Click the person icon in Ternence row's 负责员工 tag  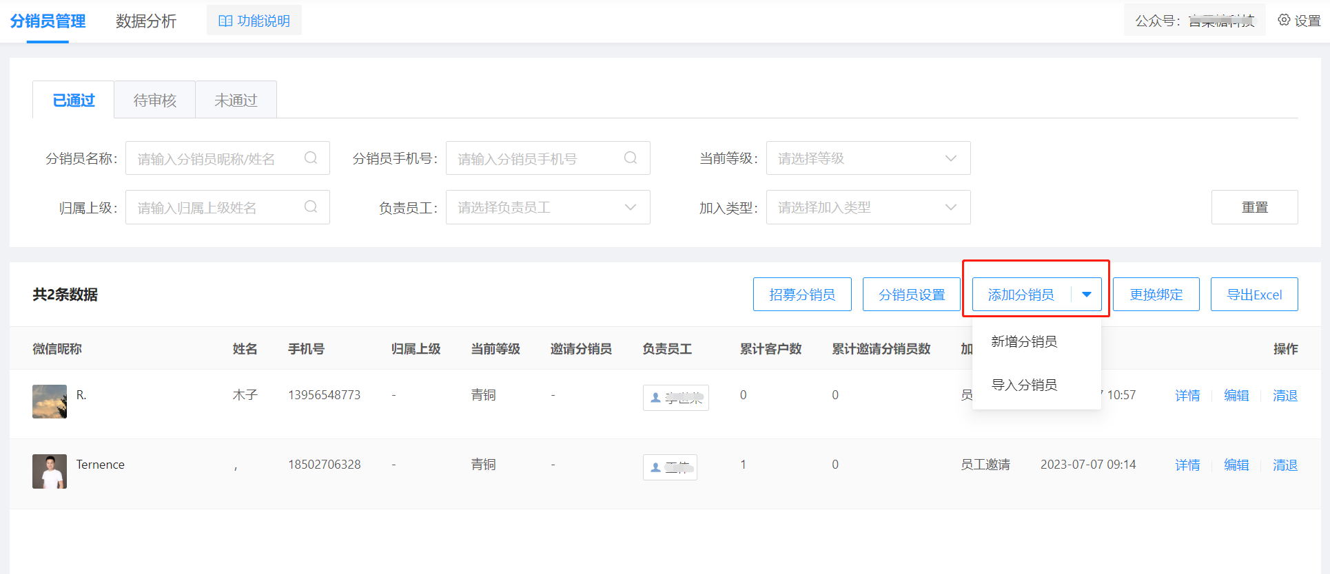click(x=655, y=467)
